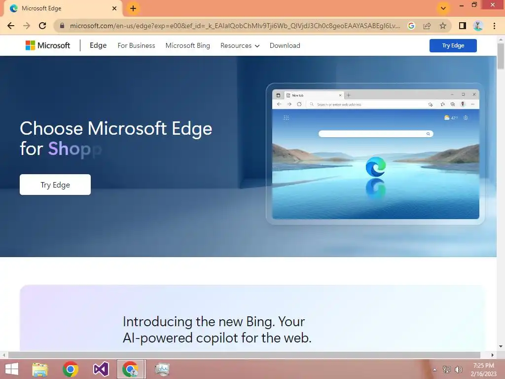505x379 pixels.
Task: Open the Windows Start menu
Action: tap(12, 369)
